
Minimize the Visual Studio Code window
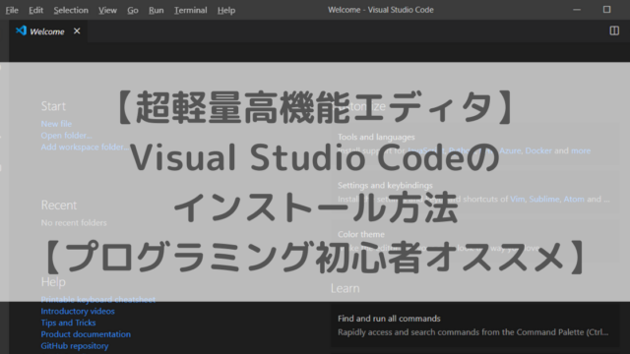(577, 10)
